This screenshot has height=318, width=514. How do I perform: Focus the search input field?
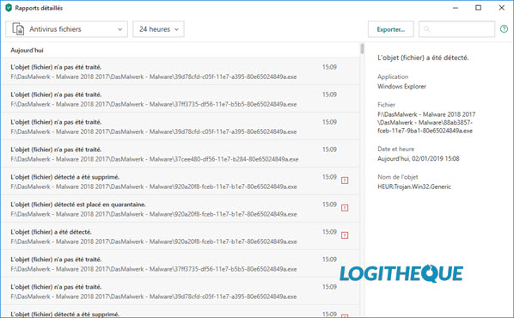pyautogui.click(x=456, y=29)
